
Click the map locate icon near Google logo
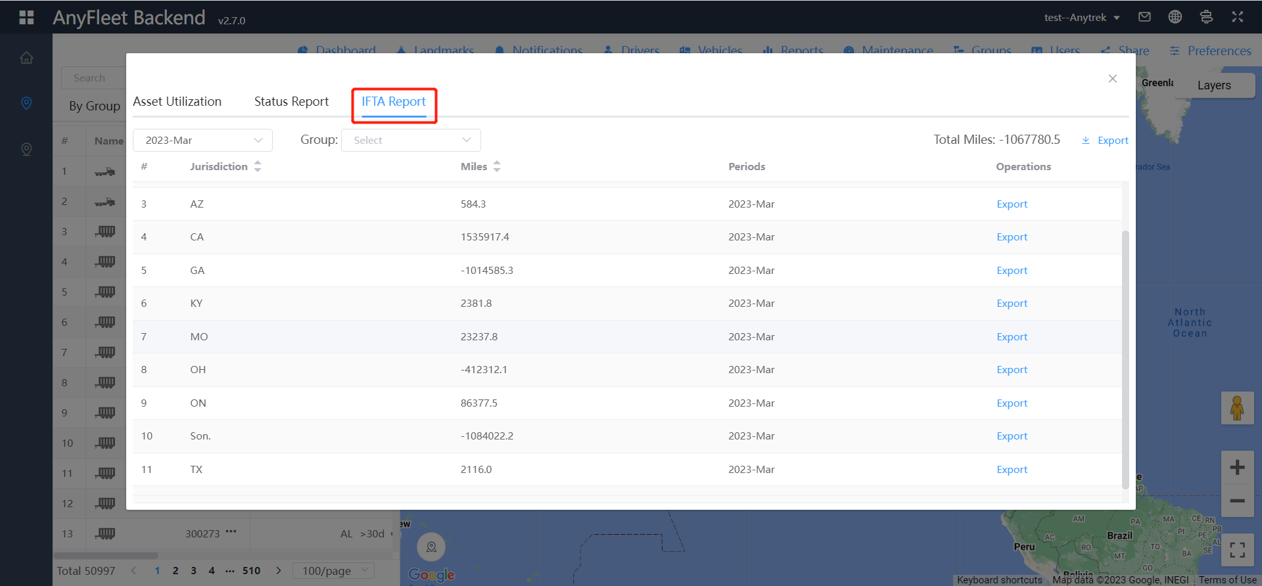[431, 547]
